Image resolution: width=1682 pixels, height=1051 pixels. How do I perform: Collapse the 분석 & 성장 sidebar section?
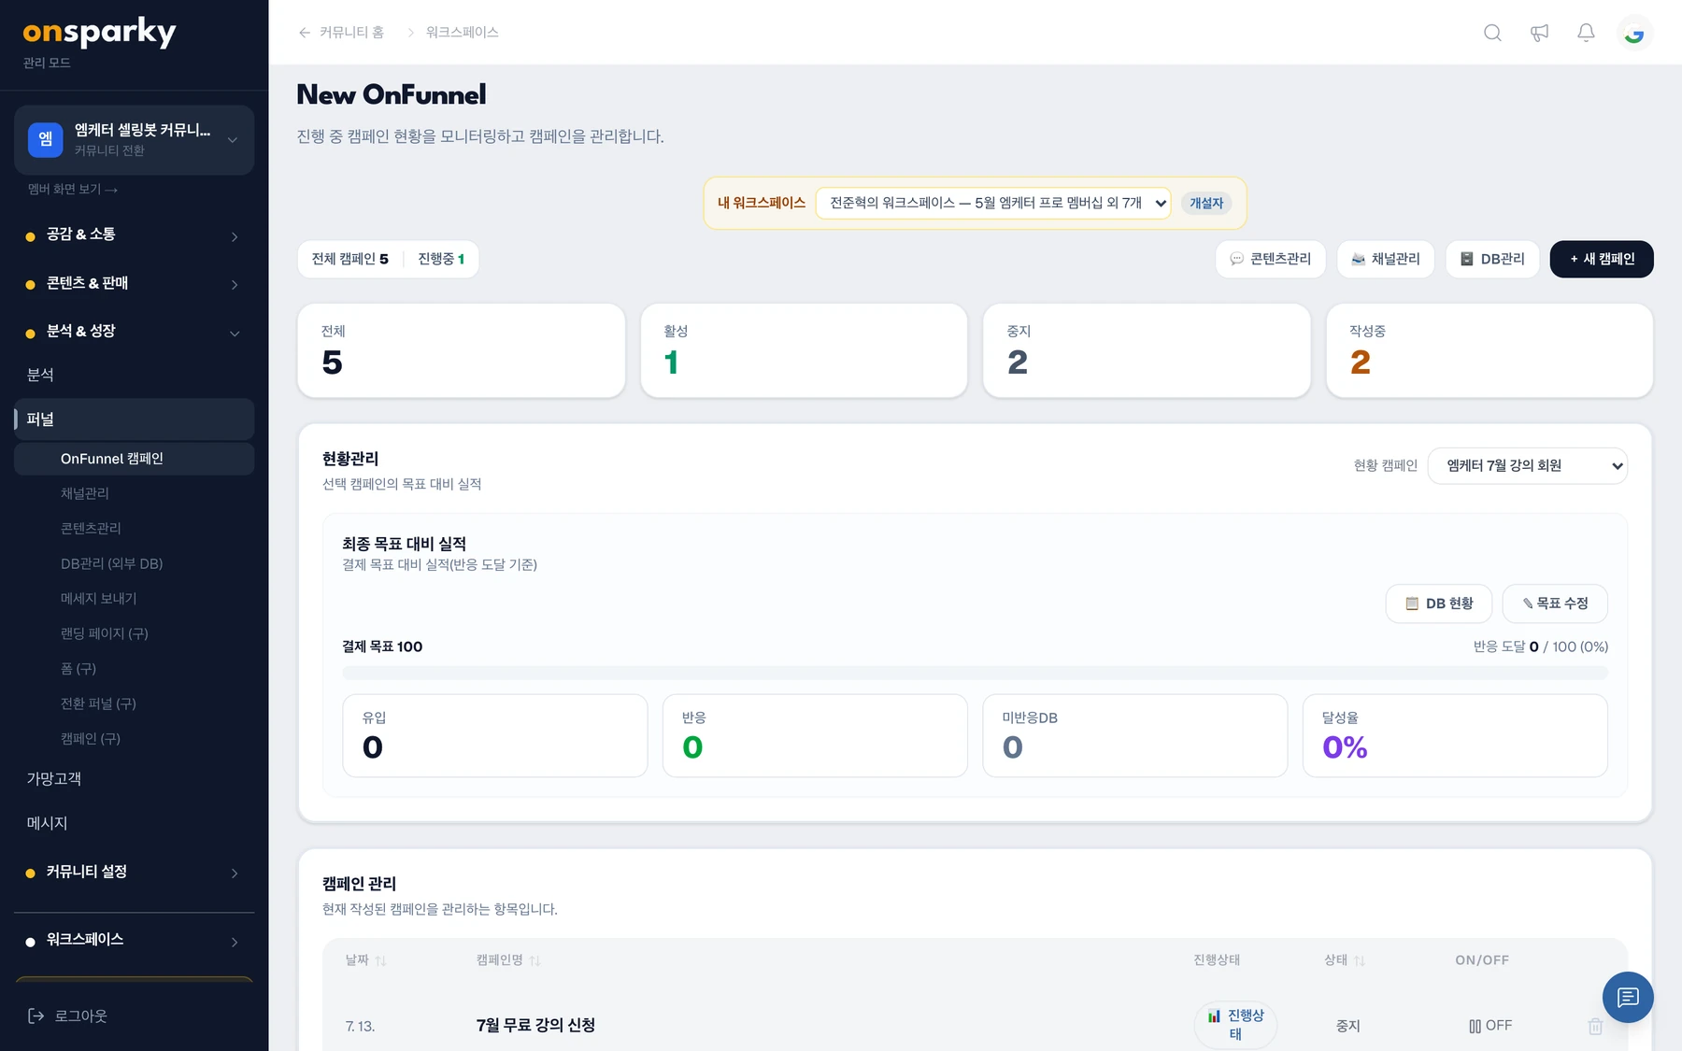tap(134, 332)
